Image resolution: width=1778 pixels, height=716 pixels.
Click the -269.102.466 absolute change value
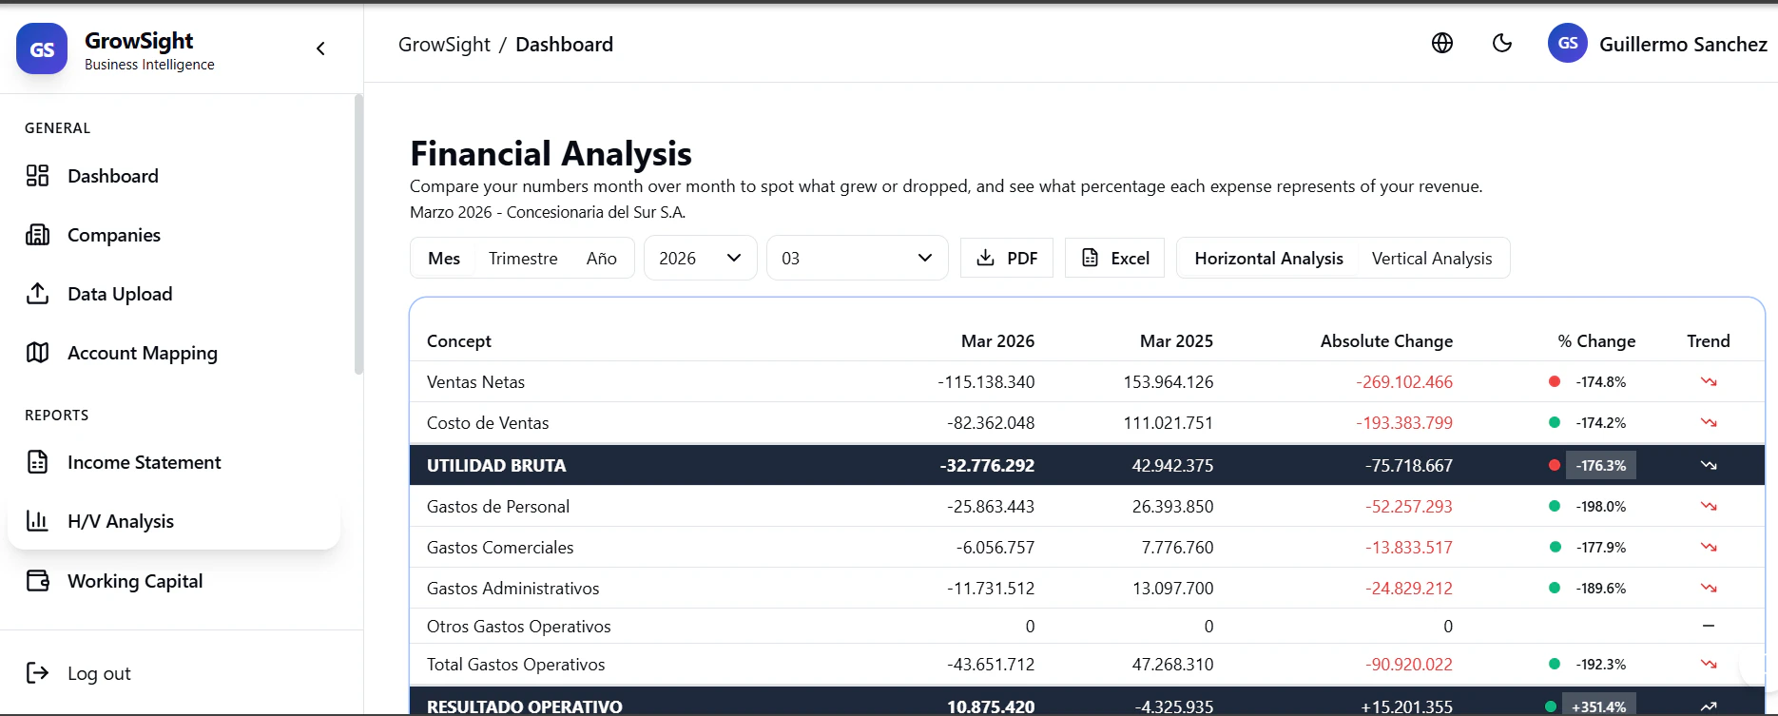(x=1404, y=381)
